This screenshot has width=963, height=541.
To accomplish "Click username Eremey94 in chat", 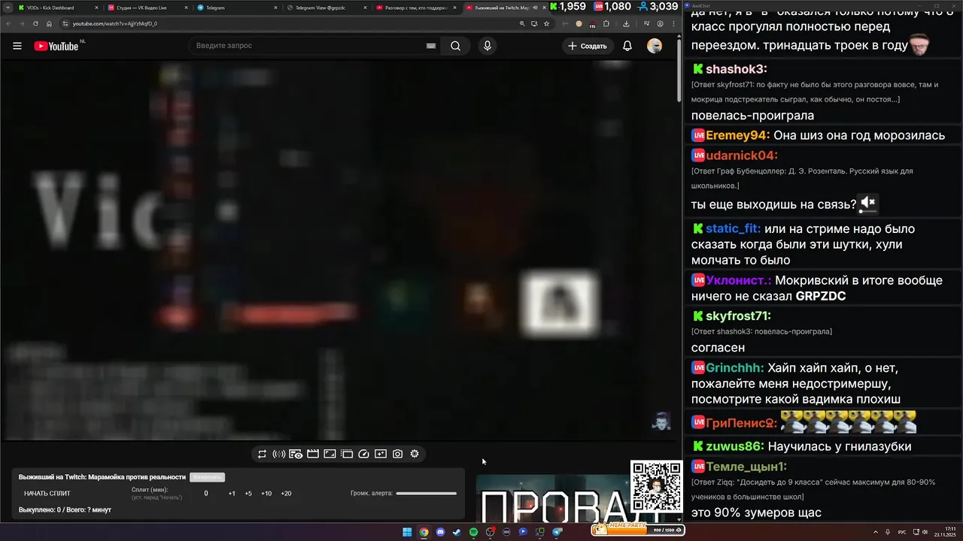I will 738,135.
